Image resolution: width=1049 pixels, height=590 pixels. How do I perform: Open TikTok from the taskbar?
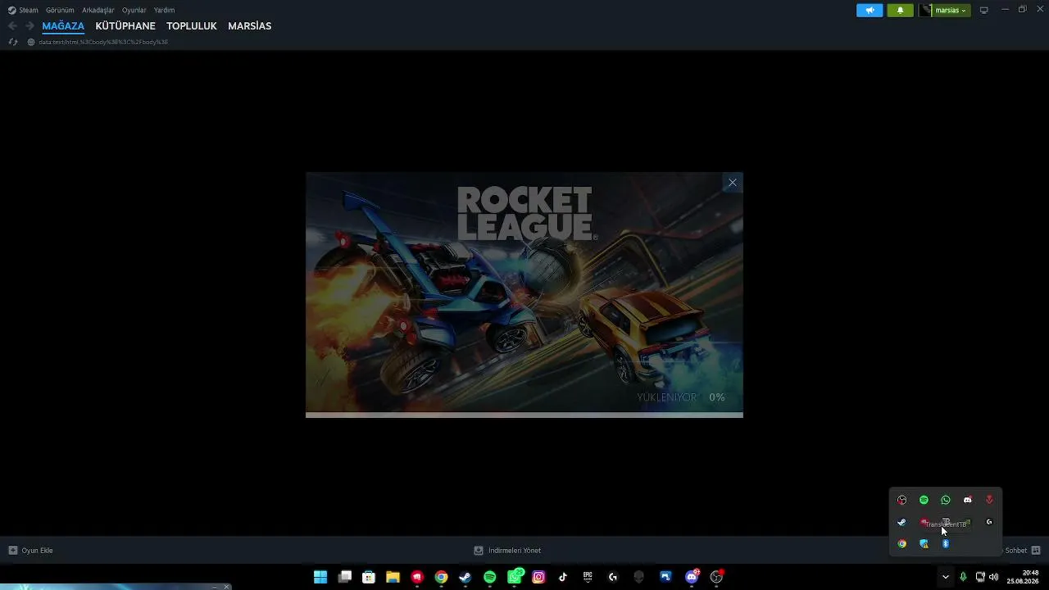pos(562,577)
